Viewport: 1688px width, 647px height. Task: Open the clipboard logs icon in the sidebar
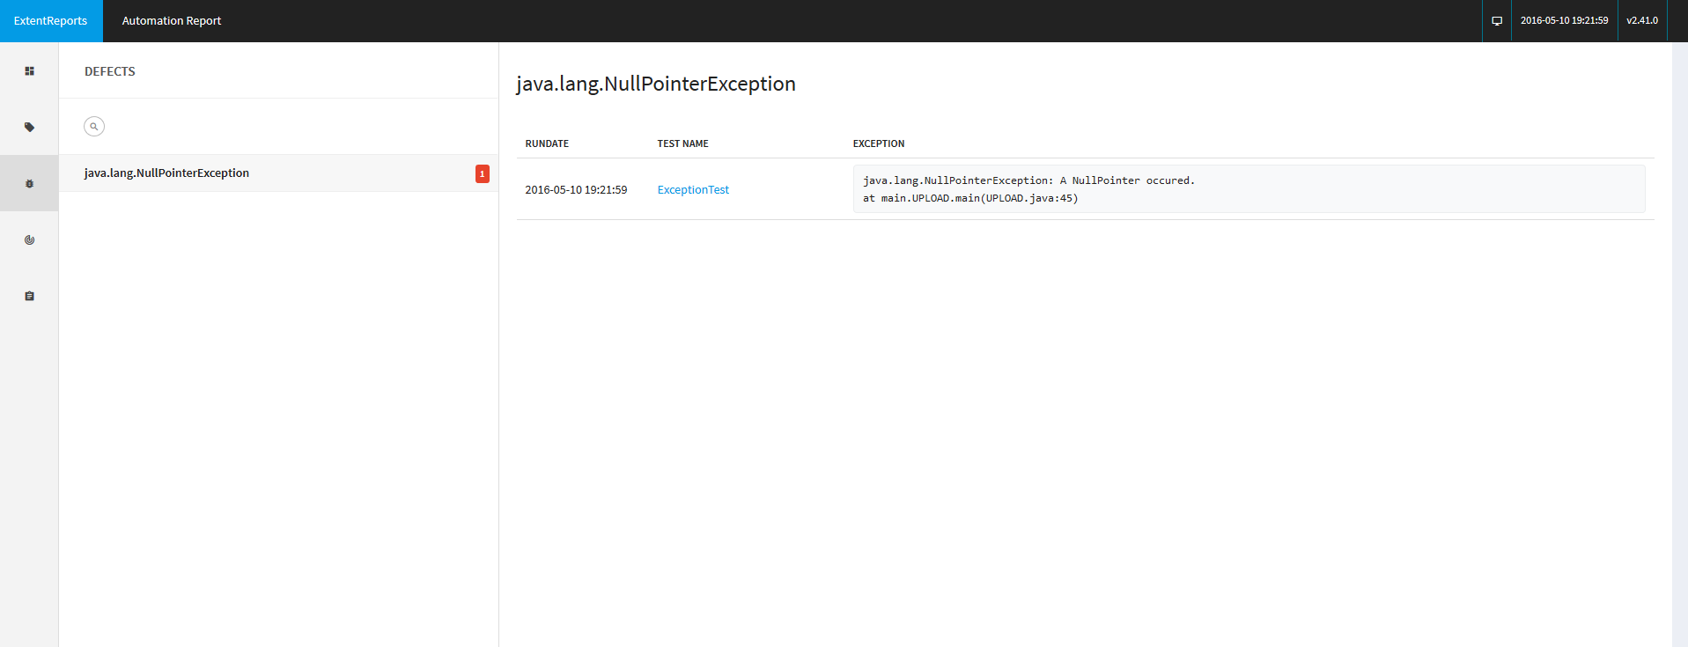[x=29, y=297]
